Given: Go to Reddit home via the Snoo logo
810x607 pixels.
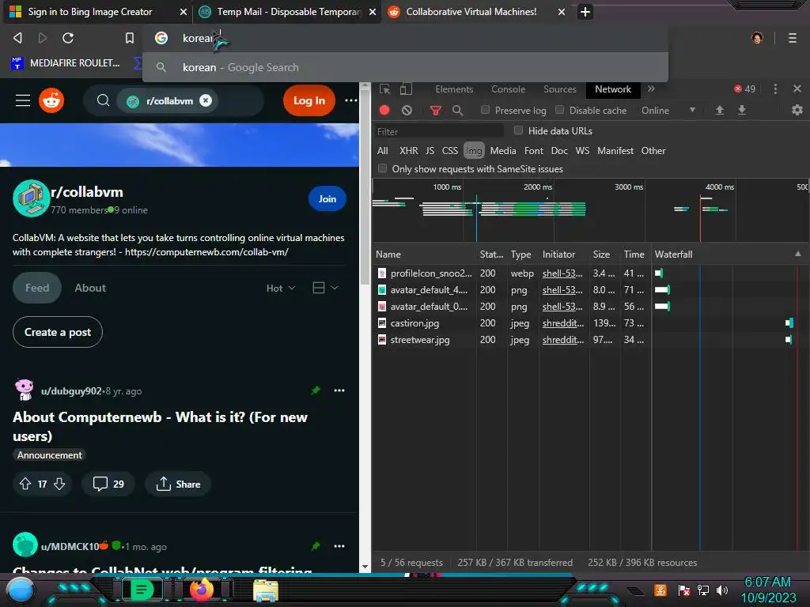Looking at the screenshot, I should 51,100.
